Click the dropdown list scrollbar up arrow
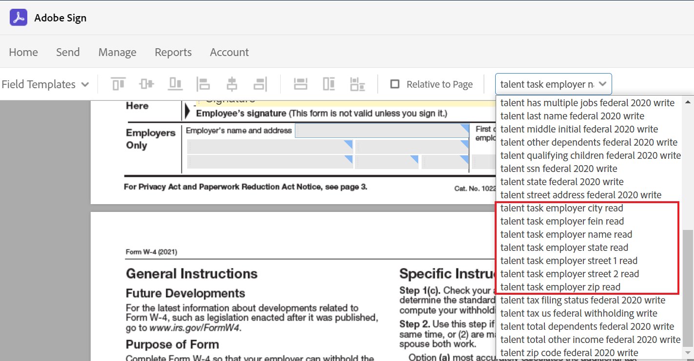Image resolution: width=694 pixels, height=361 pixels. (688, 102)
